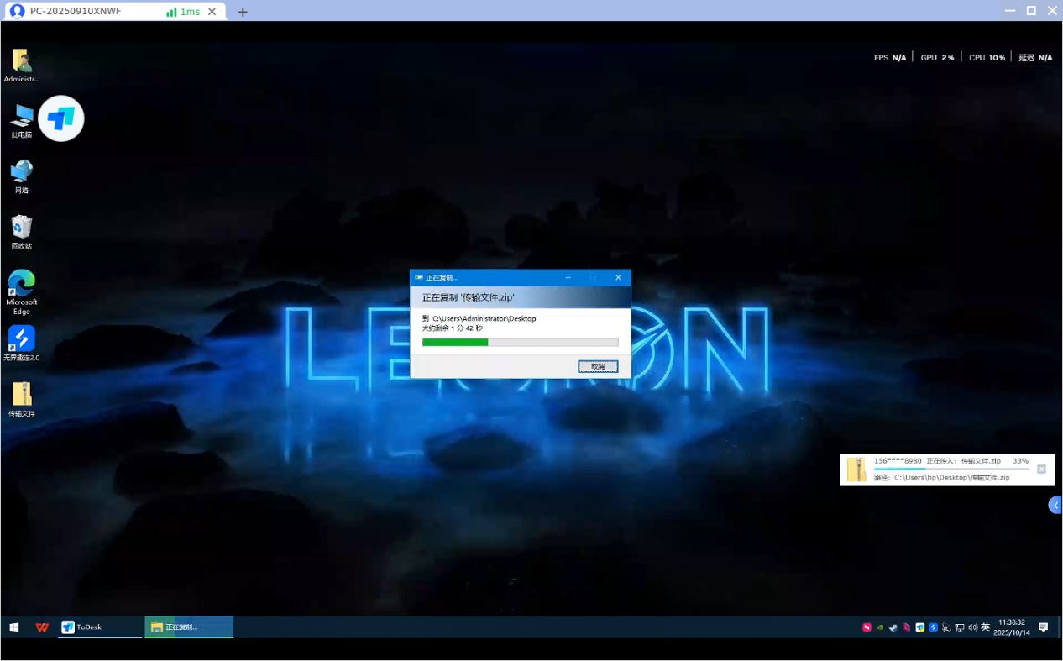
Task: Open the Windows notification center
Action: pos(1043,627)
